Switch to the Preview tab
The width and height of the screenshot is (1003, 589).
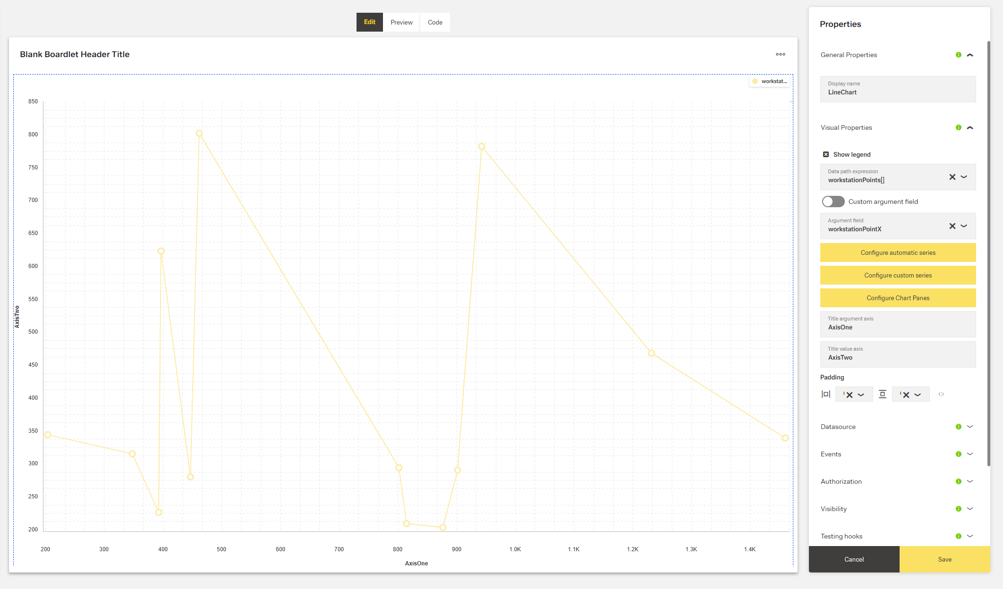click(401, 22)
